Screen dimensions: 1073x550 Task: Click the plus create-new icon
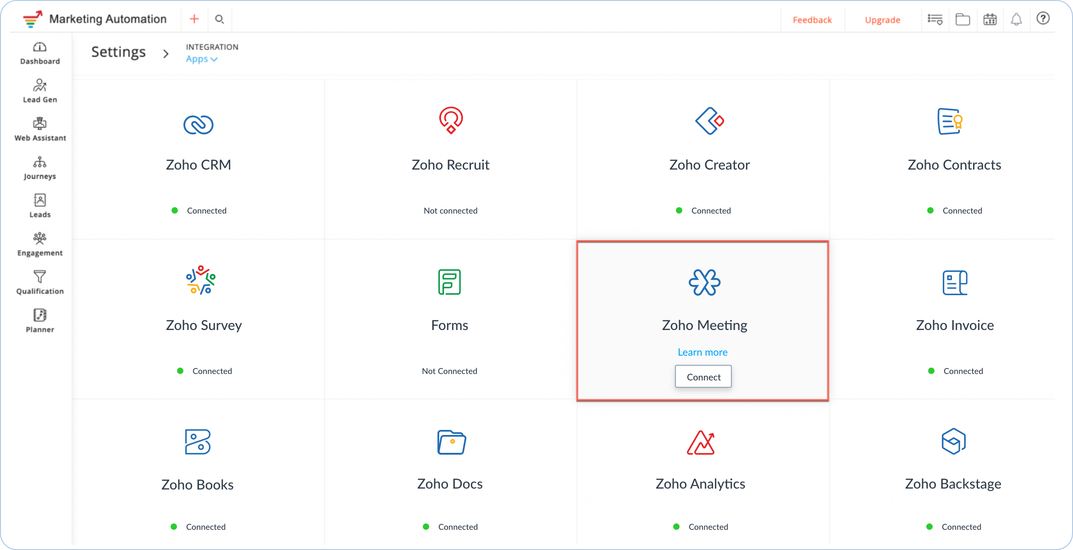pos(194,19)
